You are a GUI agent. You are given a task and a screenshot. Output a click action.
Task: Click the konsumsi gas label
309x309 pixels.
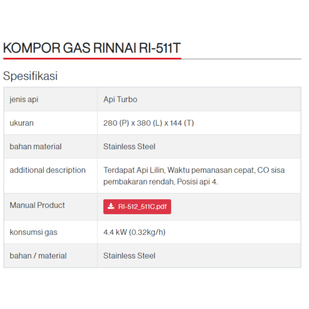[33, 232]
